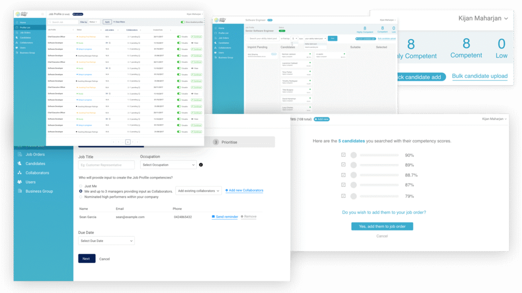The width and height of the screenshot is (522, 293).
Task: Disable the Chief Executive Officer profile toggle
Action: coord(178,37)
